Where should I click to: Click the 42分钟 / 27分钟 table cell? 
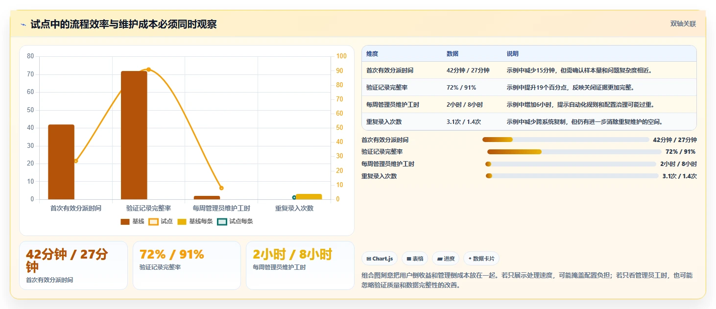(x=468, y=71)
